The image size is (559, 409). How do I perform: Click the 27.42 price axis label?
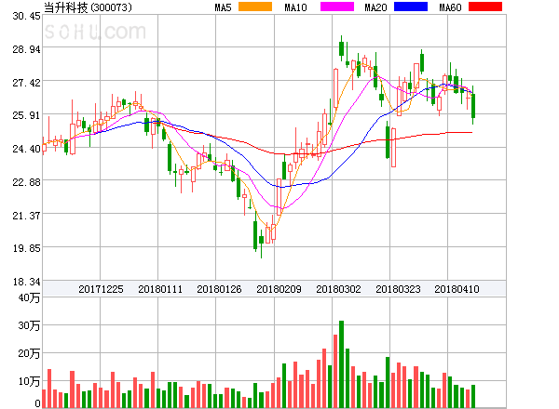click(x=26, y=83)
